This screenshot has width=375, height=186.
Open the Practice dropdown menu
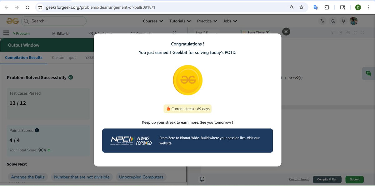coord(207,21)
